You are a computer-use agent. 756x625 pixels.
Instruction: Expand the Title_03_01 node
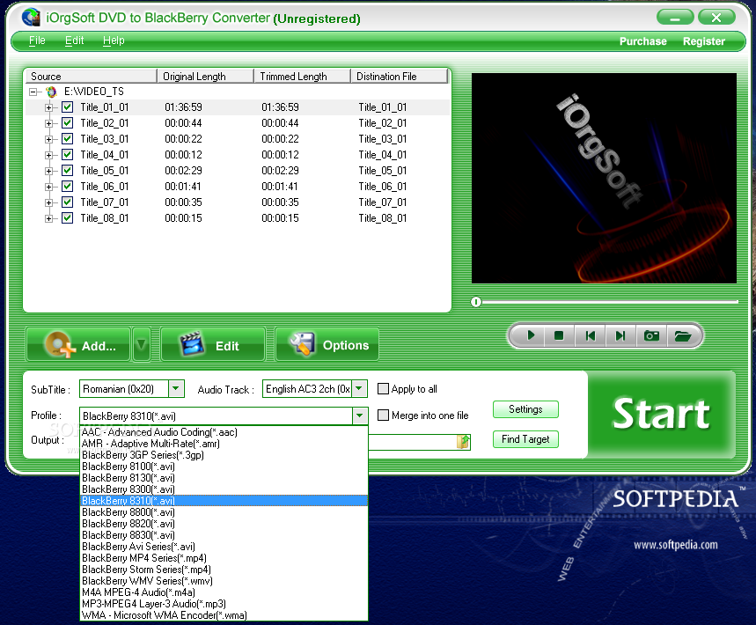click(48, 139)
